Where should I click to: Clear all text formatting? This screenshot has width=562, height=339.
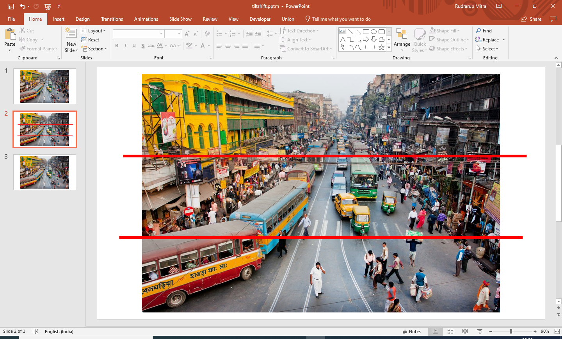pos(207,34)
